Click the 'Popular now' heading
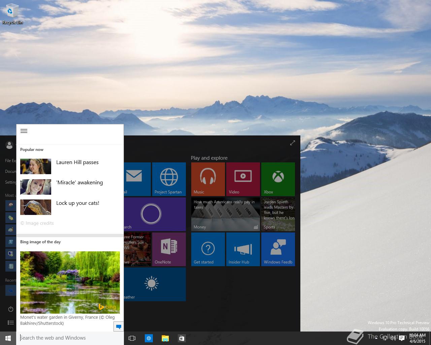 point(32,150)
